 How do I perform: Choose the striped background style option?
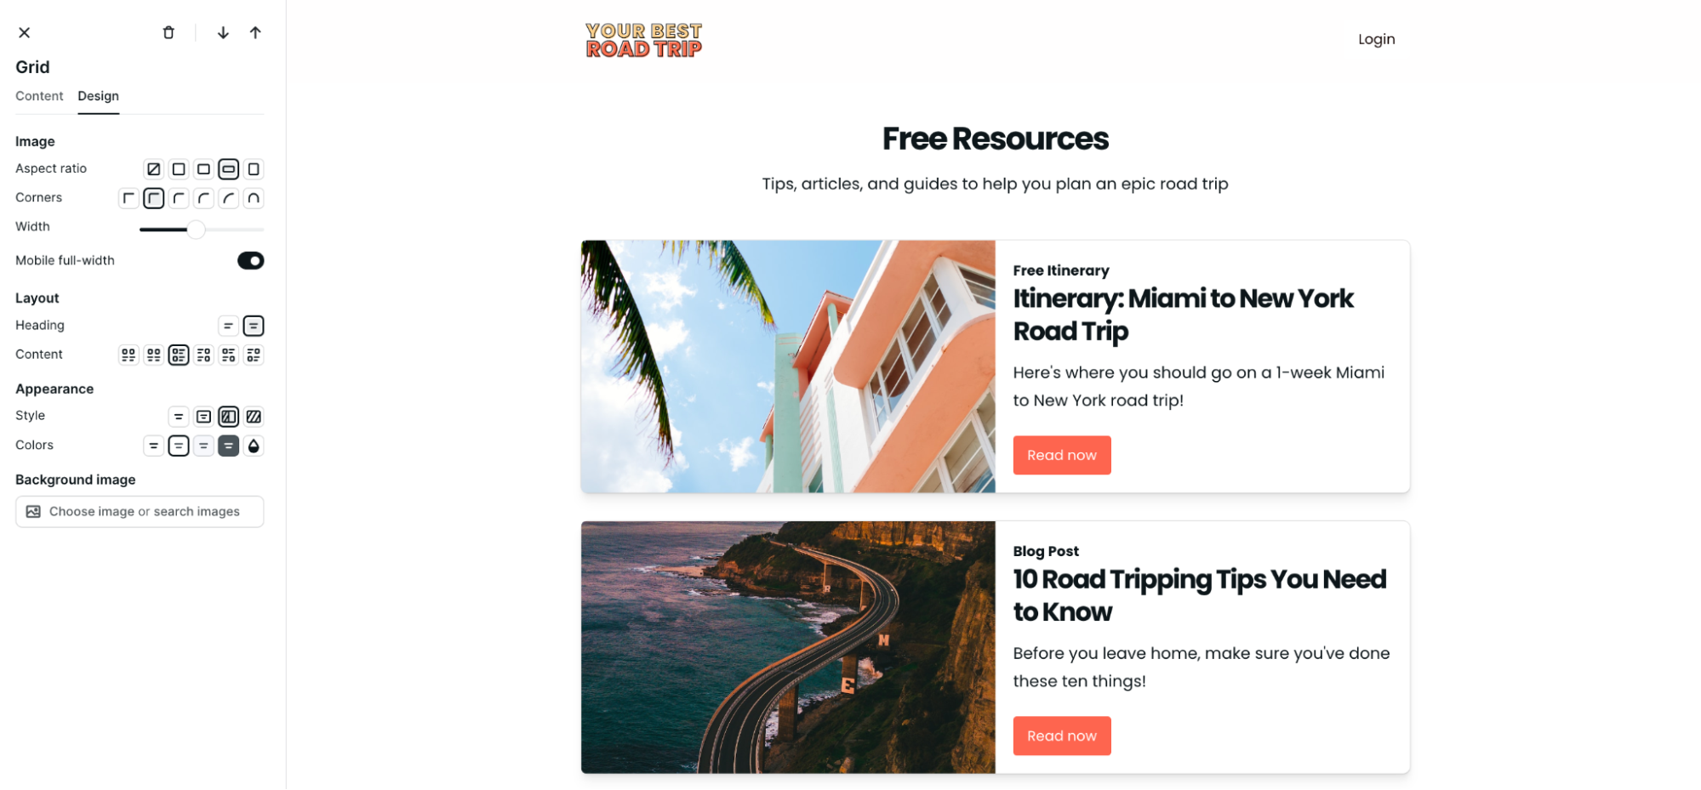(254, 417)
